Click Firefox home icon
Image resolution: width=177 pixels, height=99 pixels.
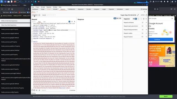(x=12, y=9)
